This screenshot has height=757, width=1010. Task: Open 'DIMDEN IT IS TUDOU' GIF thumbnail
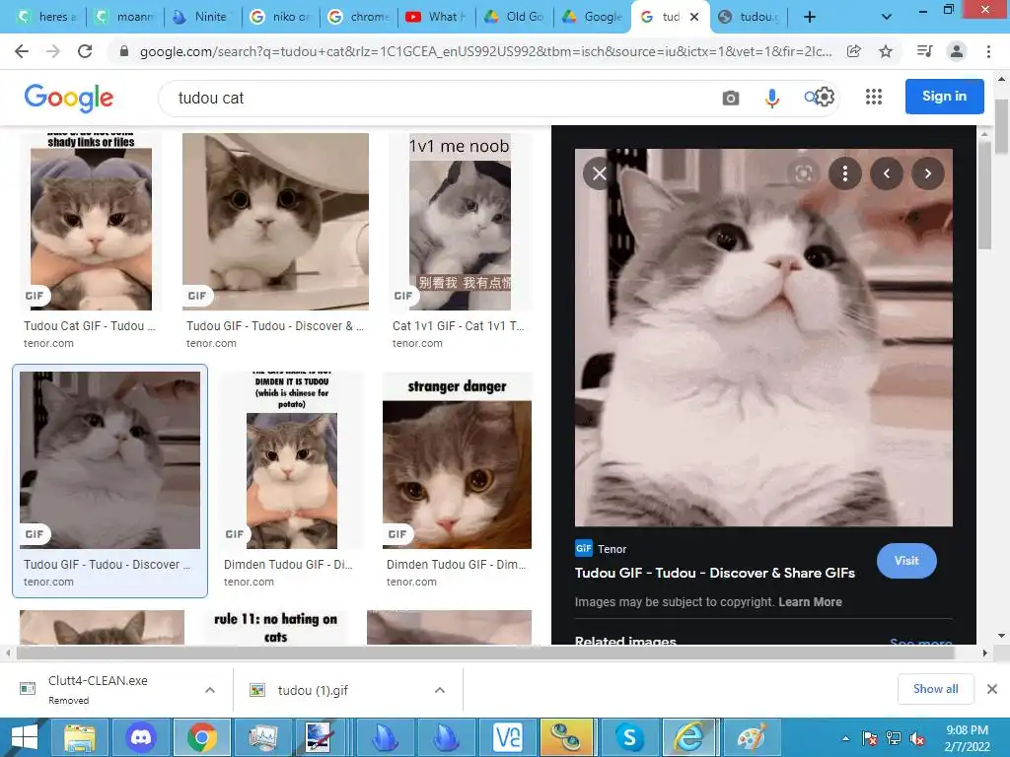(291, 460)
